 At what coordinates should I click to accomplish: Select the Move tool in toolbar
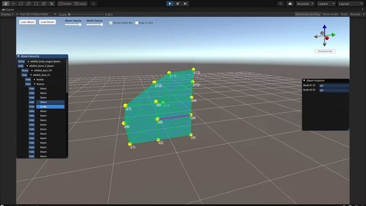pyautogui.click(x=13, y=4)
